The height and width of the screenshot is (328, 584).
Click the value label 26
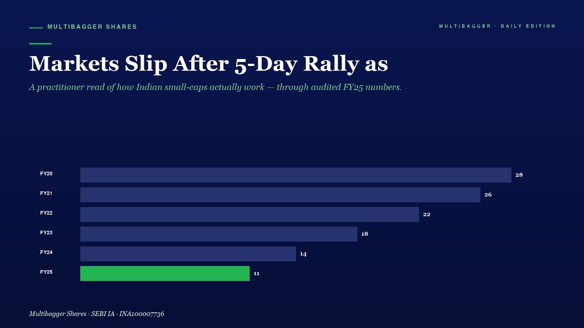(x=488, y=195)
